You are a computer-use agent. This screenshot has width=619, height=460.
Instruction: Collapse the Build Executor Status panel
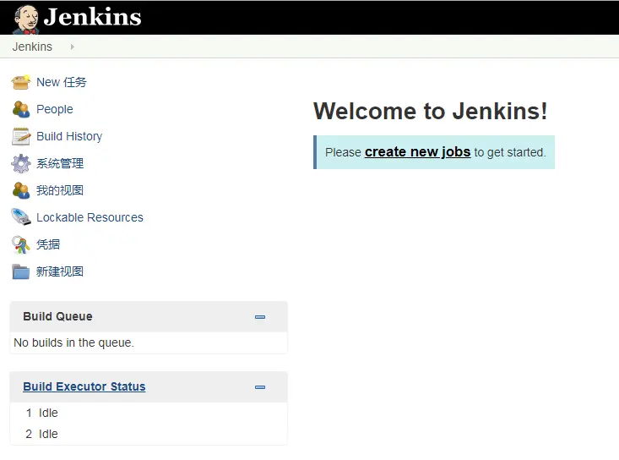click(x=260, y=387)
